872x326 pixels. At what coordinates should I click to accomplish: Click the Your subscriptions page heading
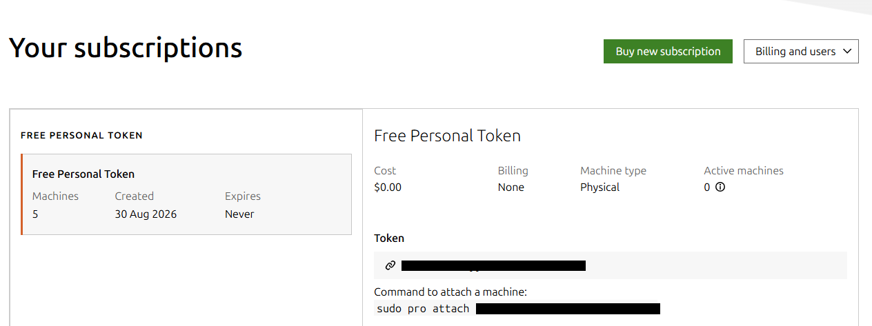(126, 48)
